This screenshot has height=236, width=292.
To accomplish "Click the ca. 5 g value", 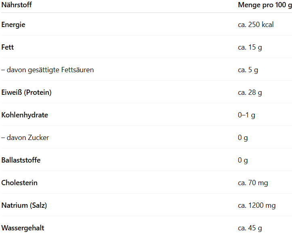I will tap(248, 70).
